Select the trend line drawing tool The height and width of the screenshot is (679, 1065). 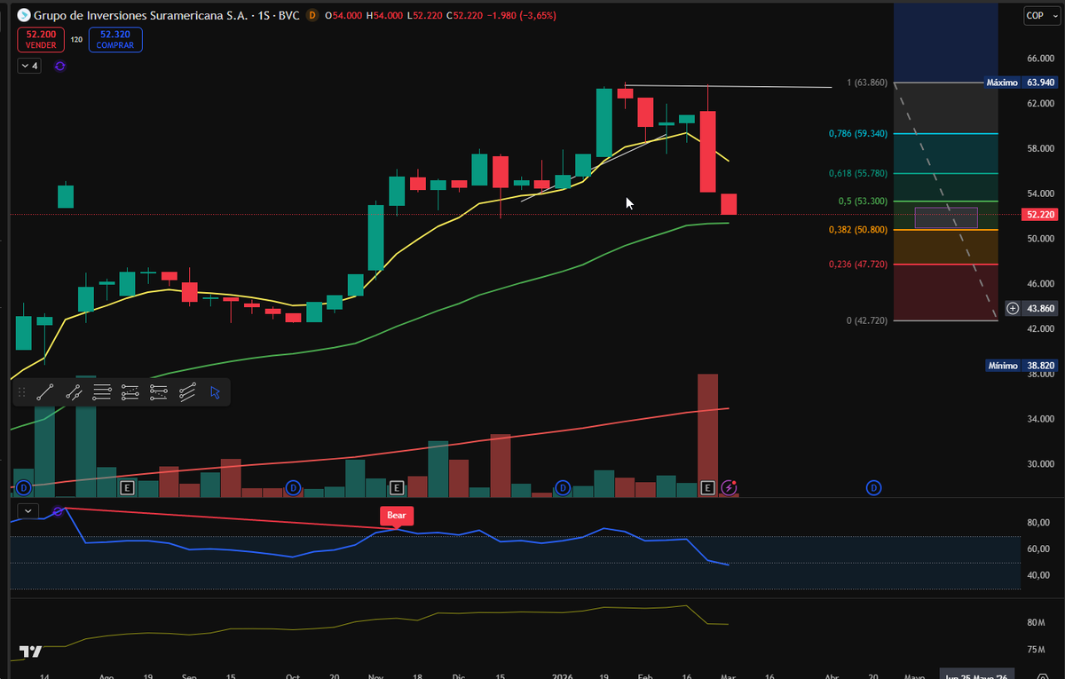coord(44,392)
